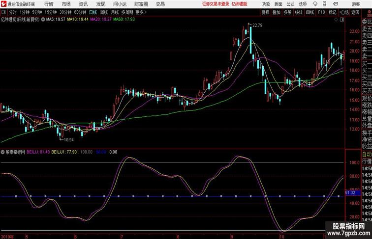Click the MA10: 19.44 value
This screenshot has height=239, width=372.
pos(78,20)
